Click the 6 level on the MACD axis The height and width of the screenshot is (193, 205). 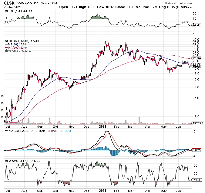click(x=194, y=132)
